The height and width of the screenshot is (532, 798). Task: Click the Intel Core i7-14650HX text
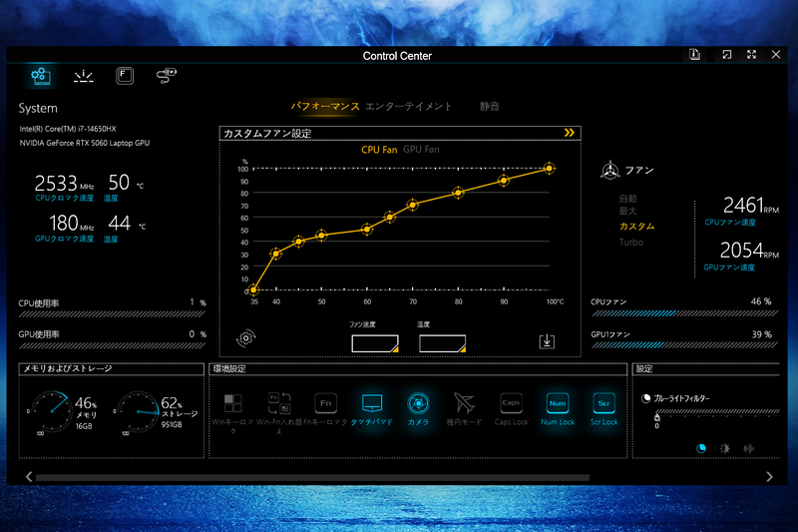68,129
